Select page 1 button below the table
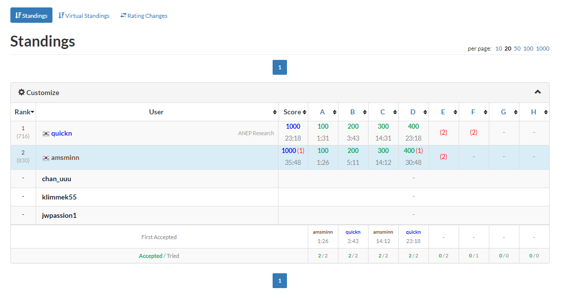 click(280, 281)
